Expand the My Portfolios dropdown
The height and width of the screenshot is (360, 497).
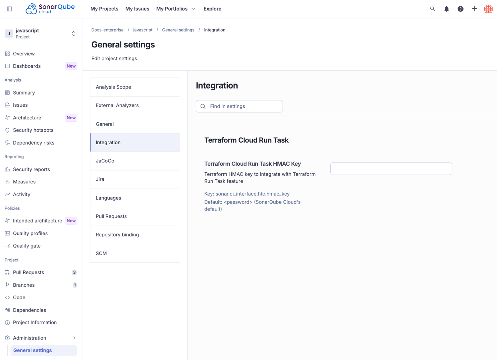tap(176, 9)
